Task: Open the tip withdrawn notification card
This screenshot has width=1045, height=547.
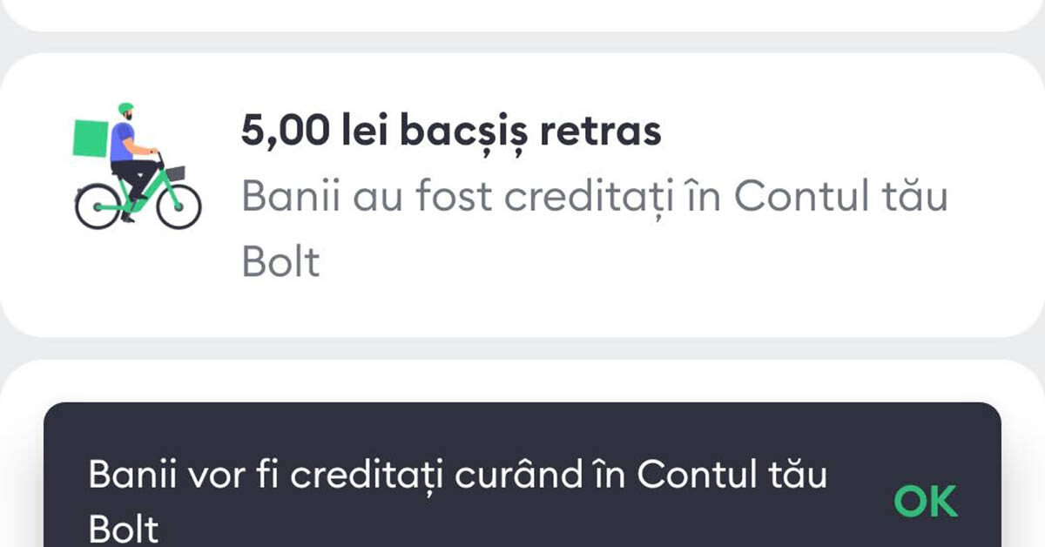Action: [522, 195]
